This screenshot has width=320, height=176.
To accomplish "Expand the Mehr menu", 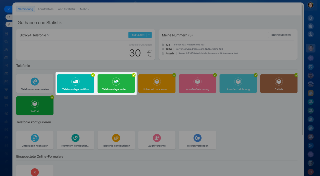I will pyautogui.click(x=84, y=9).
